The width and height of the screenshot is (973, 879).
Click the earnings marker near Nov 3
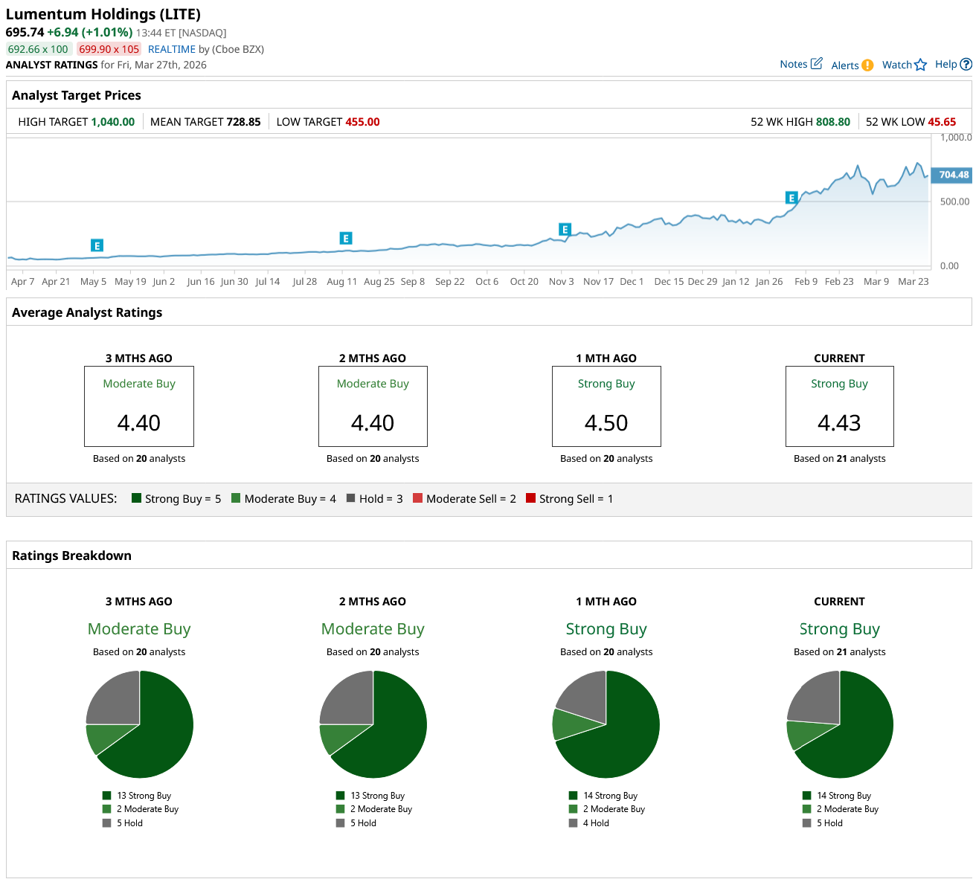[x=565, y=229]
